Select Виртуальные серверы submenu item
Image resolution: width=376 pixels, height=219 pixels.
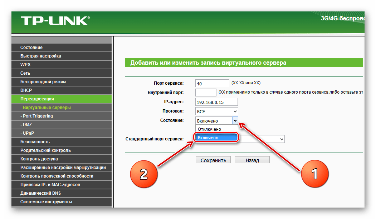pyautogui.click(x=45, y=108)
